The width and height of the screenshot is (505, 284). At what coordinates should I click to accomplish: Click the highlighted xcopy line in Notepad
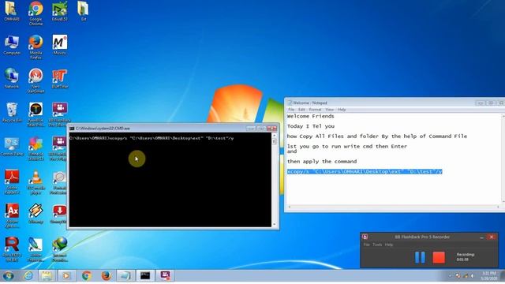pyautogui.click(x=365, y=172)
